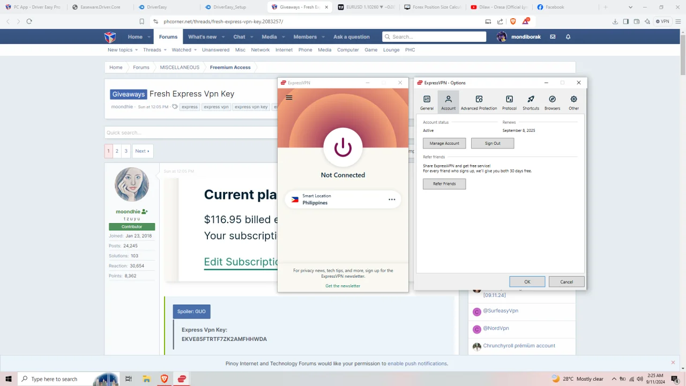Open the forum inbox envelope icon

coord(553,36)
